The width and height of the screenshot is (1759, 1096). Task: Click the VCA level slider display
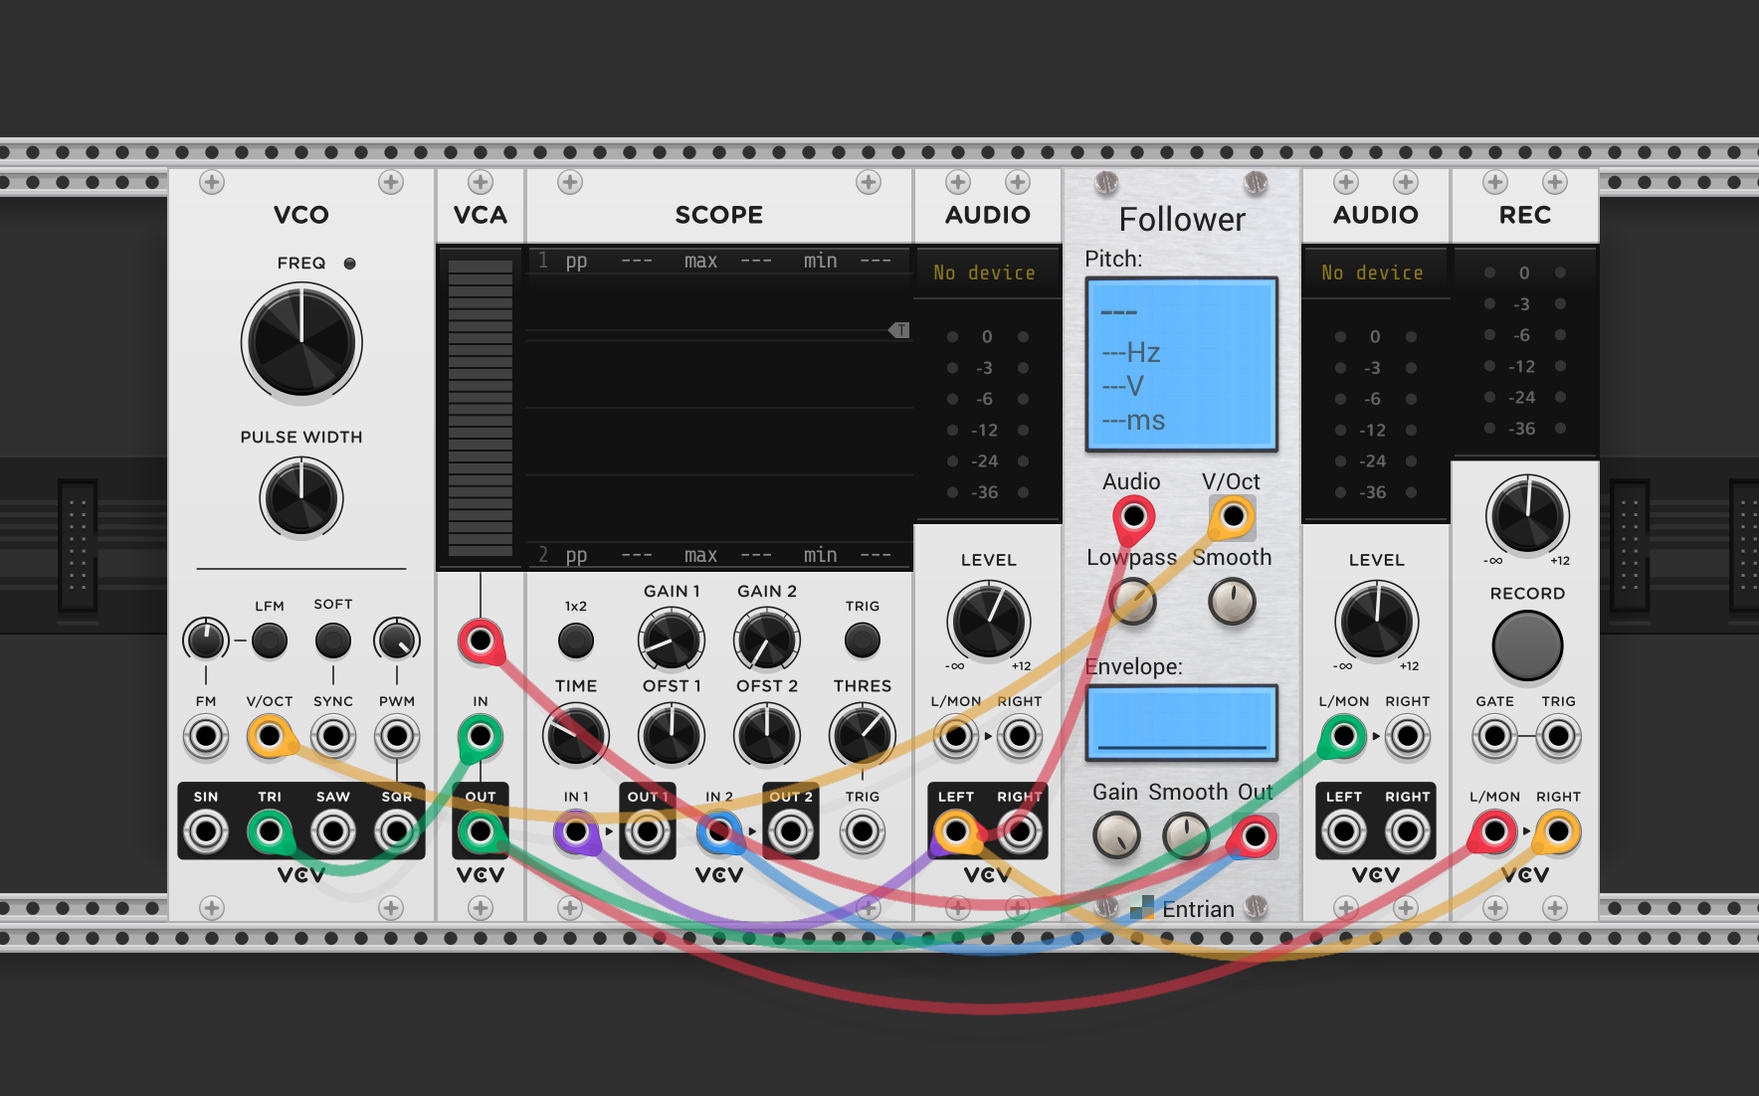(x=481, y=408)
